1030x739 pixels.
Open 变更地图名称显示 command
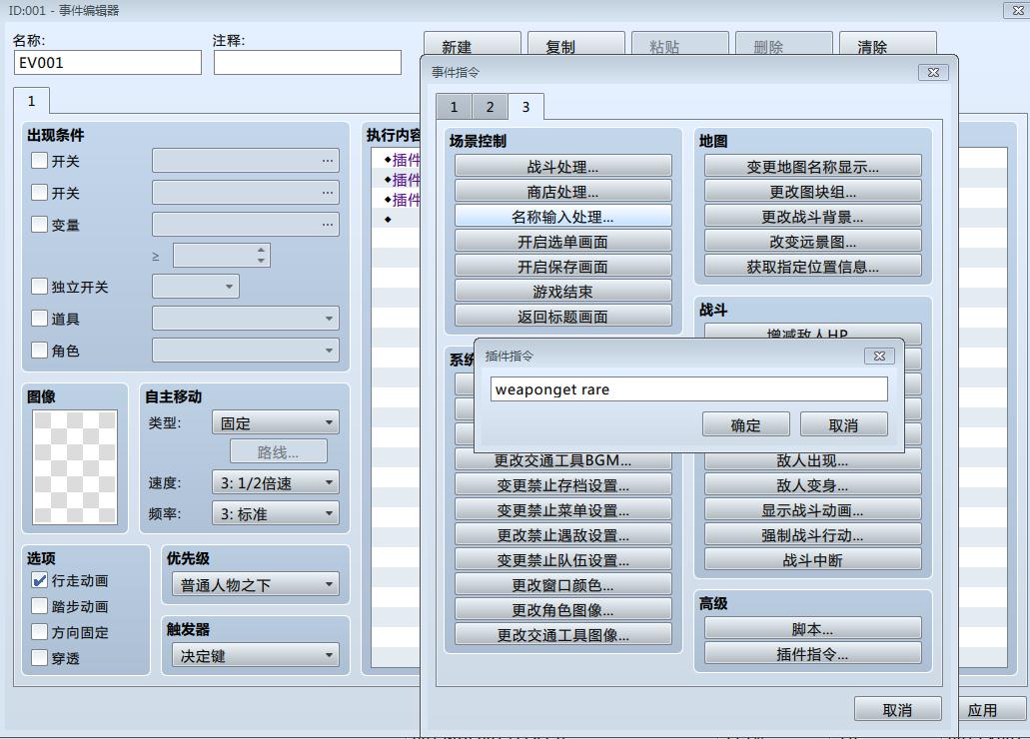point(813,167)
